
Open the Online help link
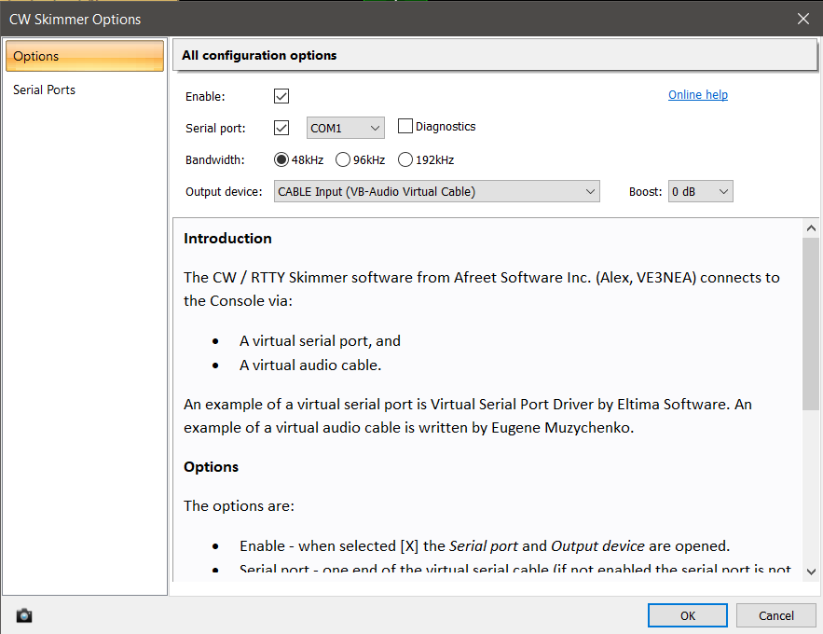coord(697,94)
